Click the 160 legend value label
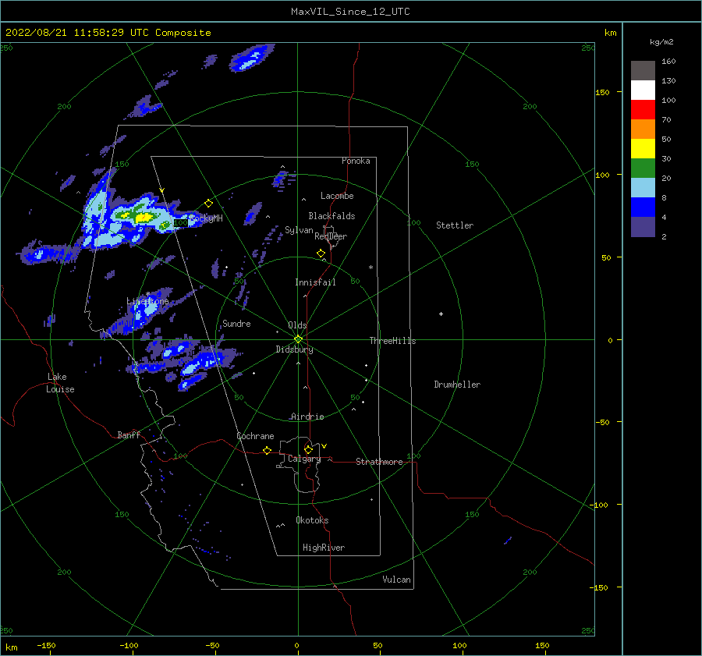The image size is (702, 656). 668,62
